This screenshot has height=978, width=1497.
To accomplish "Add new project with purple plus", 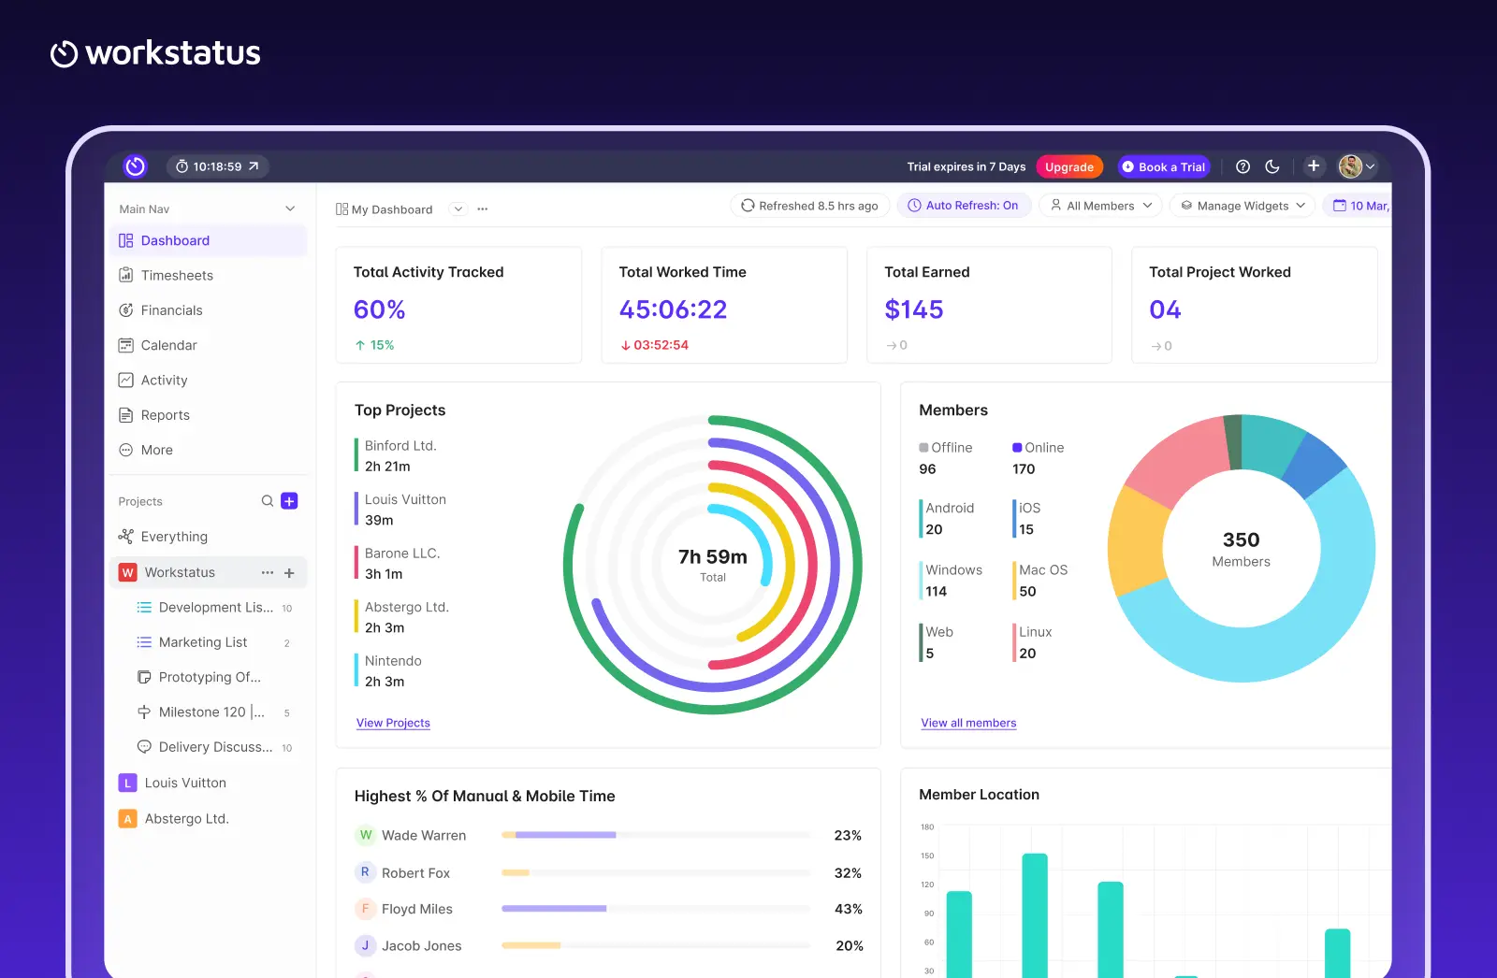I will [x=290, y=501].
